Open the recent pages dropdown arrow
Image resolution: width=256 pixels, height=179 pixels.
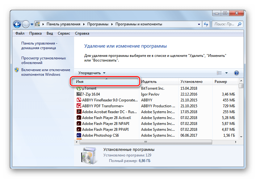pyautogui.click(x=32, y=24)
